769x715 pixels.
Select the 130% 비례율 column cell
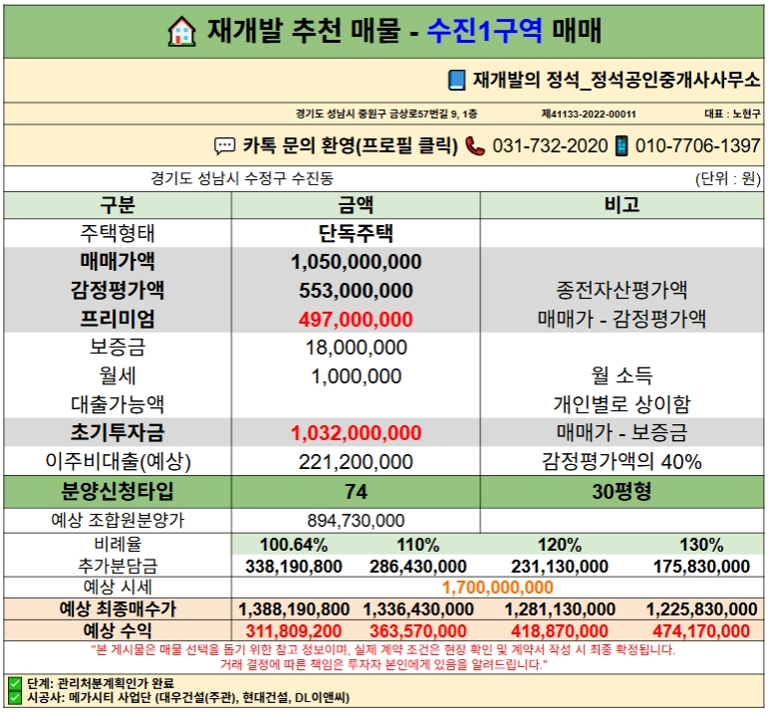coord(701,545)
